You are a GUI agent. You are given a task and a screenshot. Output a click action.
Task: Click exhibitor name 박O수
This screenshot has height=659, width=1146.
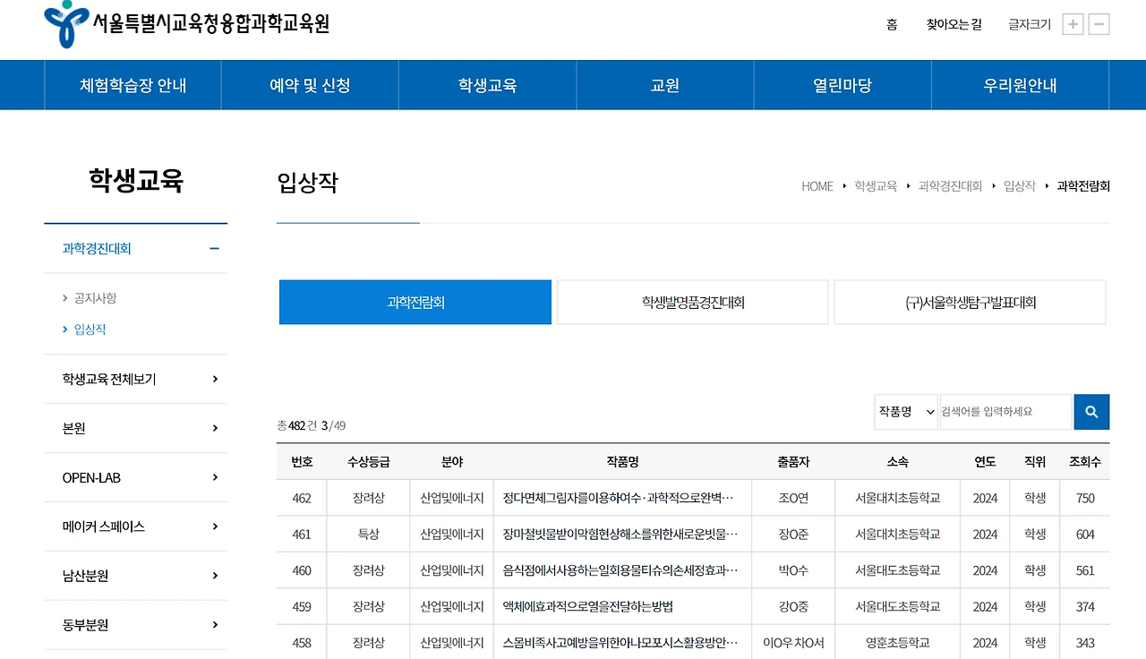coord(793,570)
